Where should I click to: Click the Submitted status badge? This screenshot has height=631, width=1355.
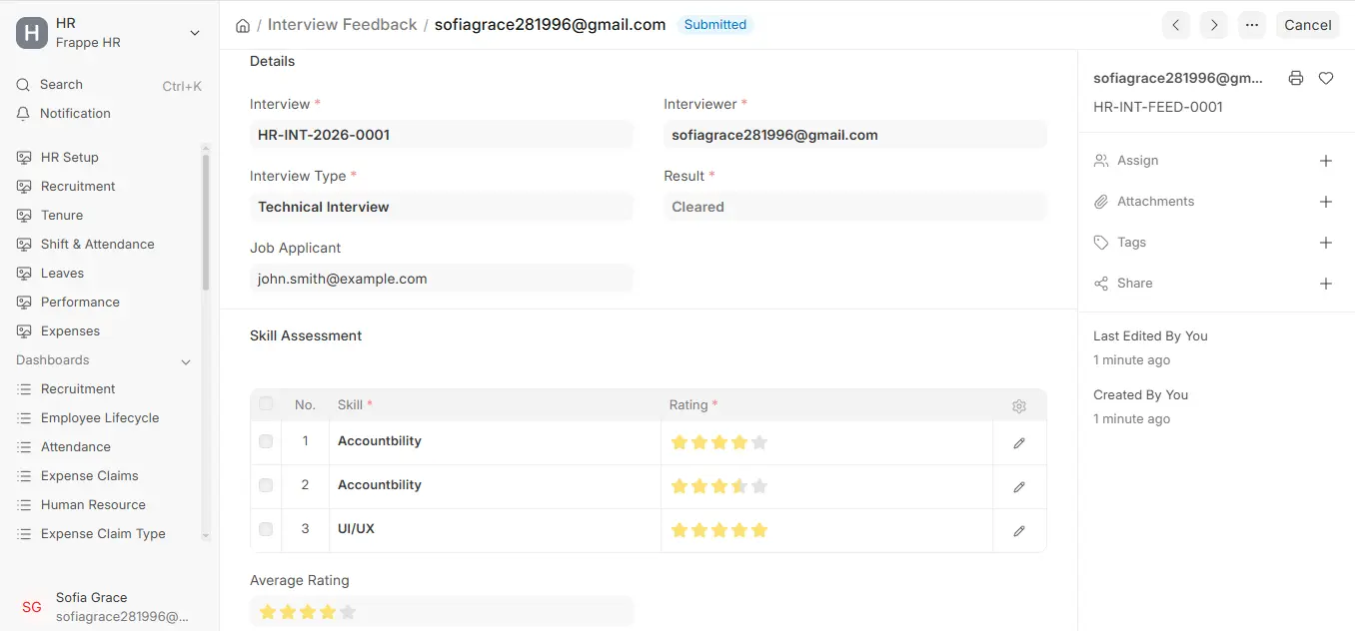click(714, 25)
